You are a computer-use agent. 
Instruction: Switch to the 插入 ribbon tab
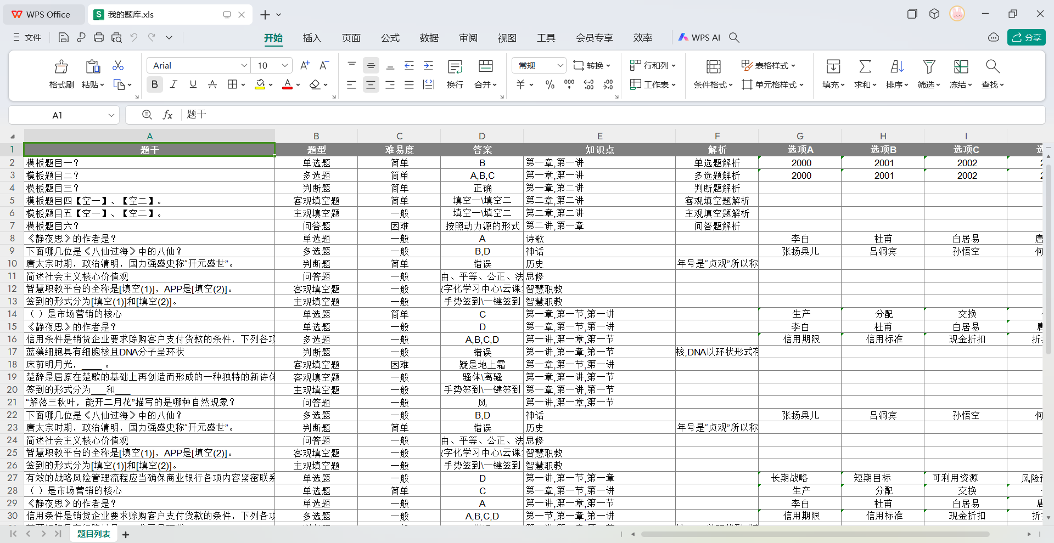coord(312,38)
